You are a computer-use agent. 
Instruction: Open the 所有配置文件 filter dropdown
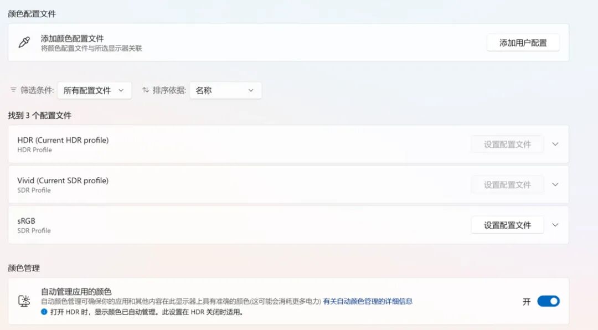[94, 90]
